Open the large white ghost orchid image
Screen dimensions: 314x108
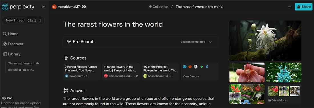[265, 40]
